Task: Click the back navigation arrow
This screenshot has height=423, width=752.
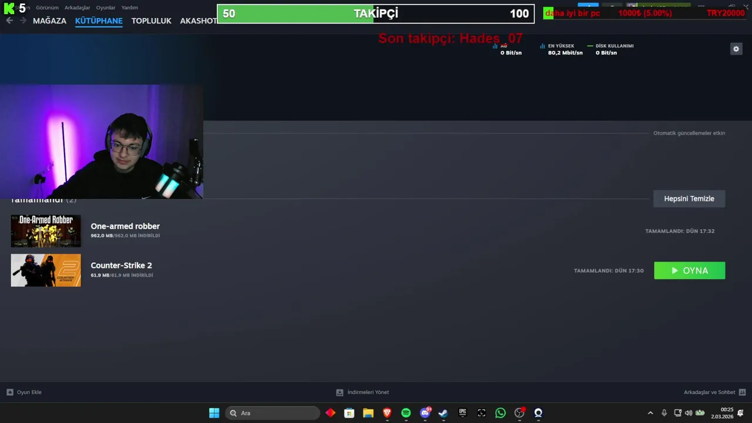Action: pyautogui.click(x=9, y=21)
